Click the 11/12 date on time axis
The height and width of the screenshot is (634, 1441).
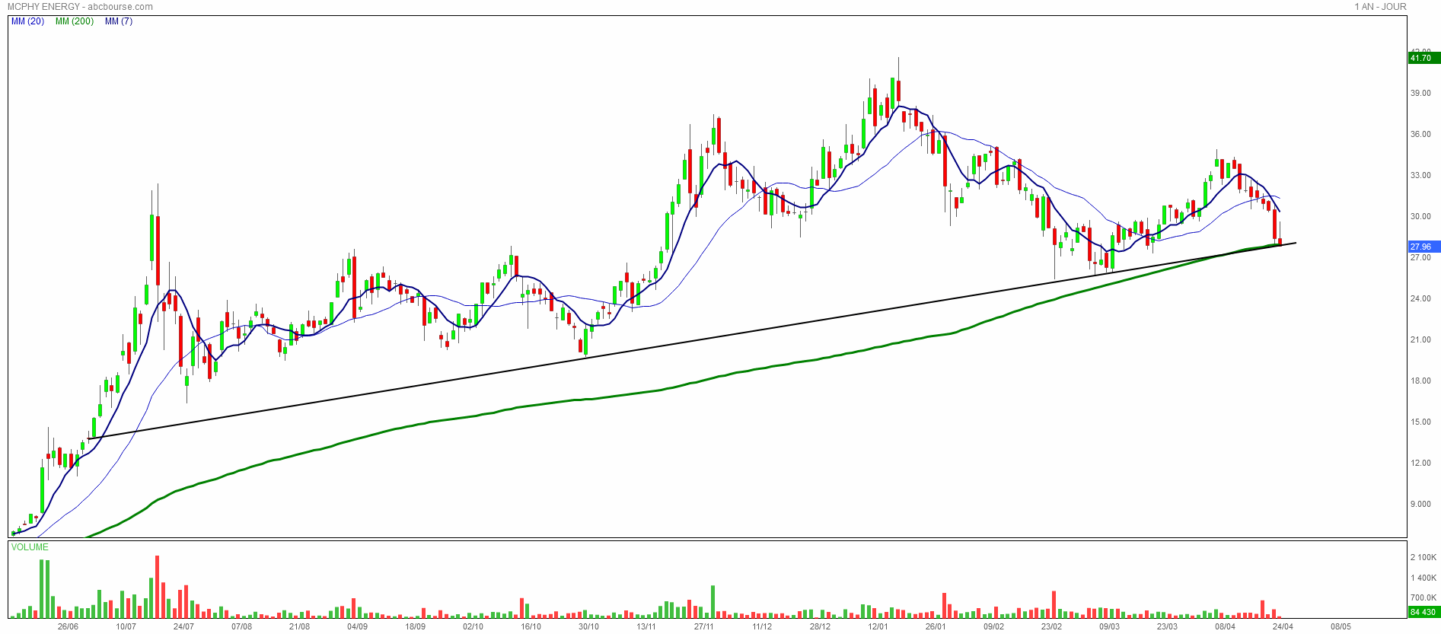point(763,627)
